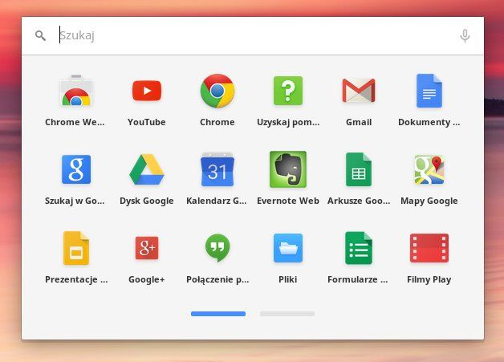Launch the Google+ app
The width and height of the screenshot is (504, 362).
147,248
